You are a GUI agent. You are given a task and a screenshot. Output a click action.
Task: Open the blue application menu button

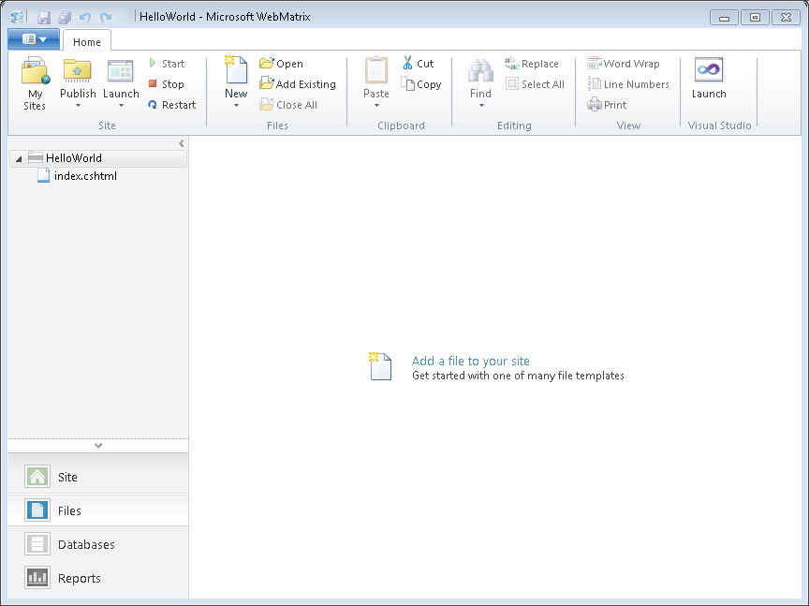34,39
